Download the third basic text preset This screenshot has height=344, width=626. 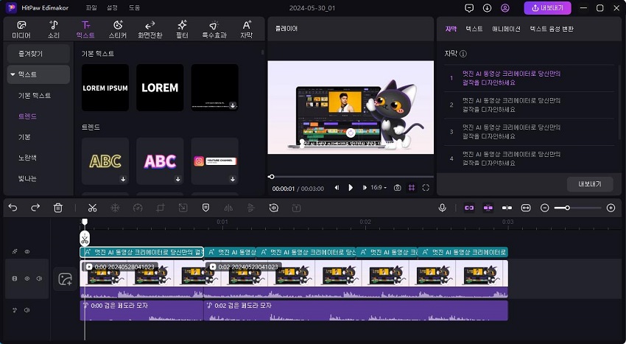(x=233, y=105)
